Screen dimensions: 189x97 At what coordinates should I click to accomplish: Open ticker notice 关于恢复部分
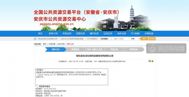click(92, 39)
